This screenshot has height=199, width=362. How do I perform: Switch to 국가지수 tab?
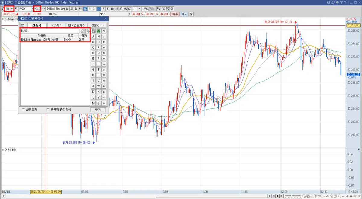[56, 25]
